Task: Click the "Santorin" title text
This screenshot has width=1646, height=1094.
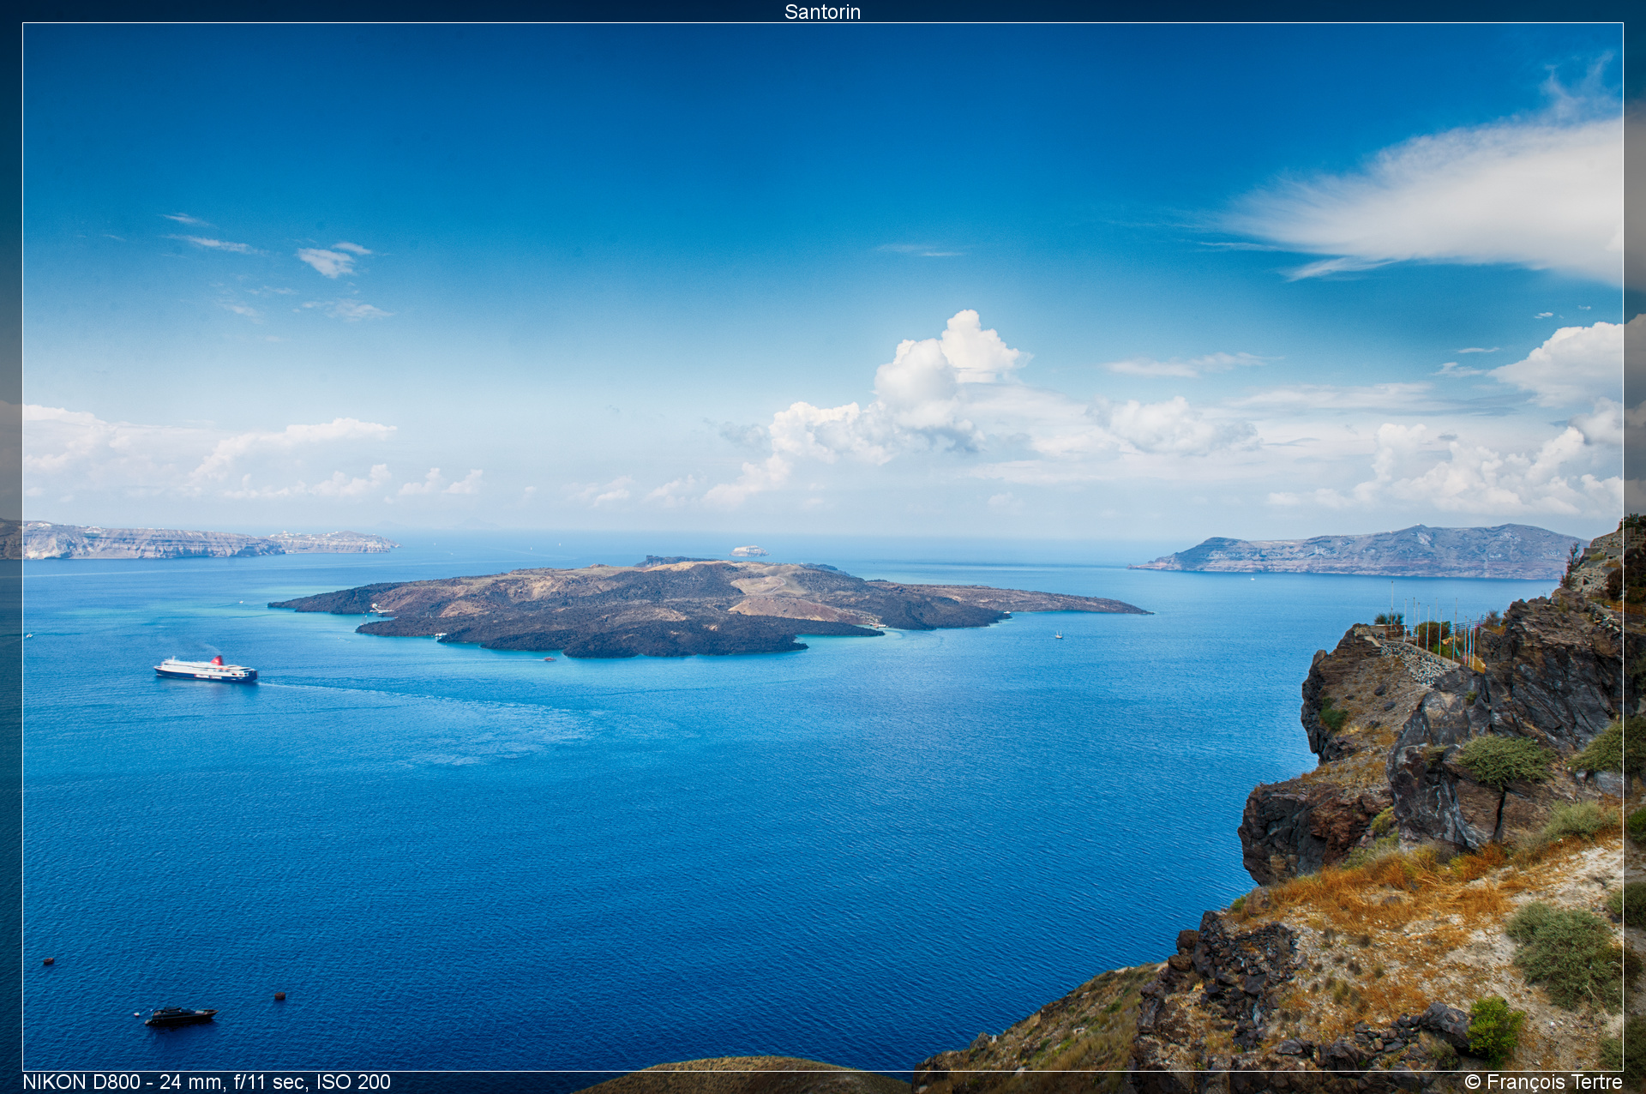Action: click(822, 11)
